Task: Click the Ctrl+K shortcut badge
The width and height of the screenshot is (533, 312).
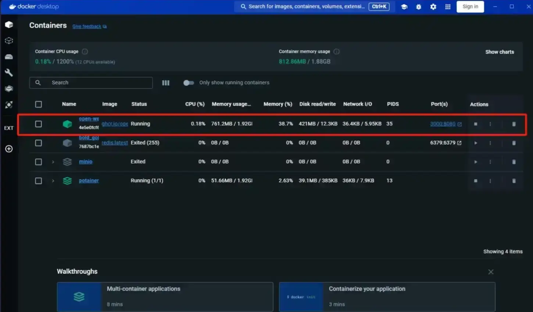Action: pyautogui.click(x=379, y=7)
